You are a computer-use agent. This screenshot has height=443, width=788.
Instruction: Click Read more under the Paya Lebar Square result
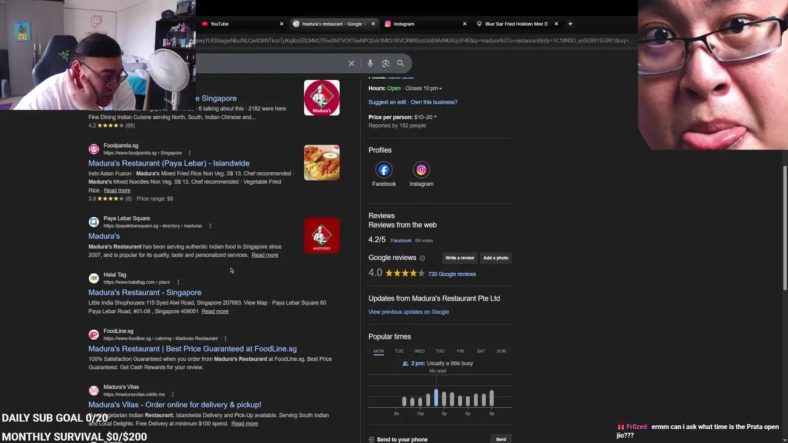265,255
